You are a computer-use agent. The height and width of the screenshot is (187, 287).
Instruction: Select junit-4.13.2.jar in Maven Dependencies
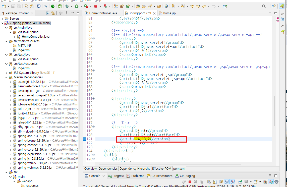pyautogui.click(x=27, y=113)
